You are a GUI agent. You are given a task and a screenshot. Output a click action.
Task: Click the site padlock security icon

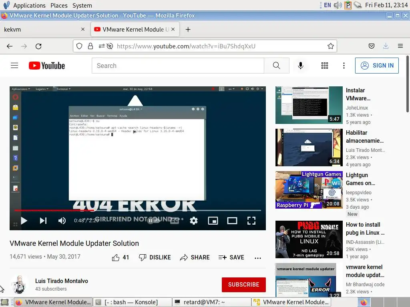coord(90,46)
